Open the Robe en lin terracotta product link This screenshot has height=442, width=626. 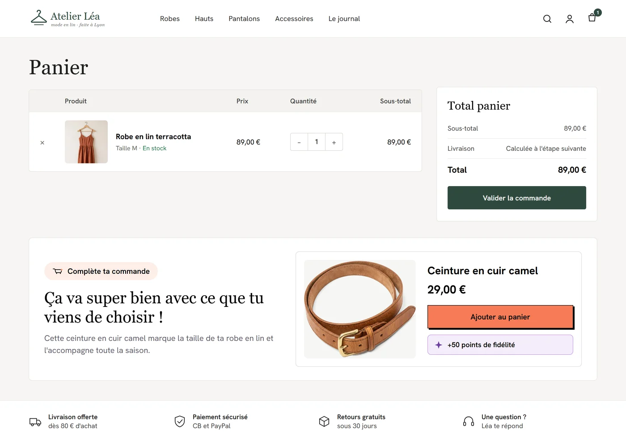pos(153,137)
